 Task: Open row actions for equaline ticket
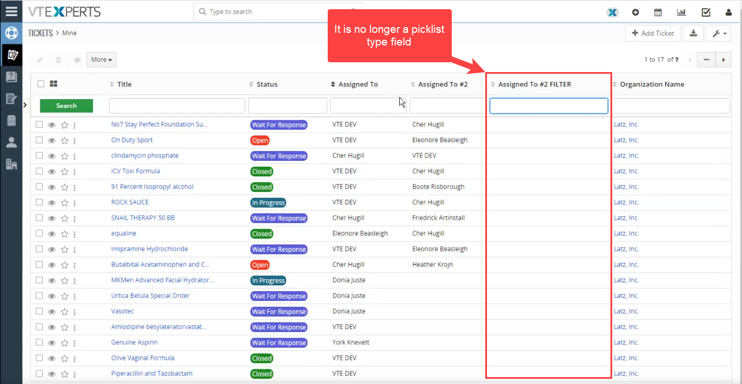click(x=74, y=234)
